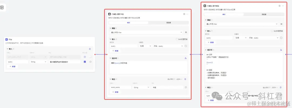Open JSON format dropdown in 大模型-提取书名 node

[x=179, y=79]
